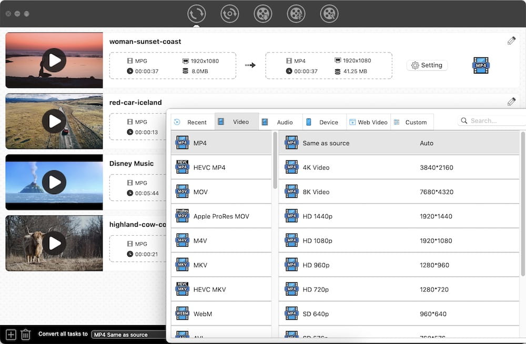The width and height of the screenshot is (526, 344).
Task: Click the resolution preset list scrollbar
Action: click(523, 204)
